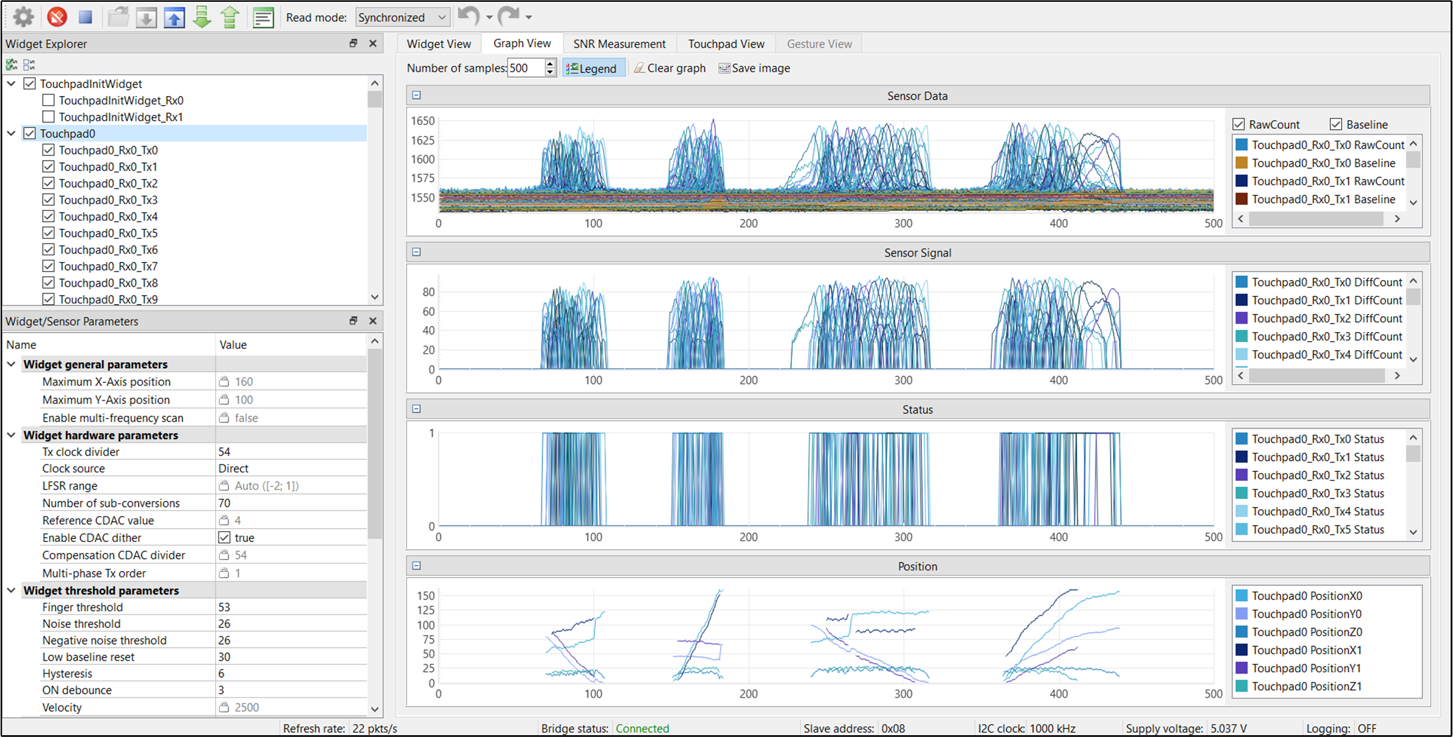
Task: Open the SNR Measurement tab
Action: tap(619, 43)
